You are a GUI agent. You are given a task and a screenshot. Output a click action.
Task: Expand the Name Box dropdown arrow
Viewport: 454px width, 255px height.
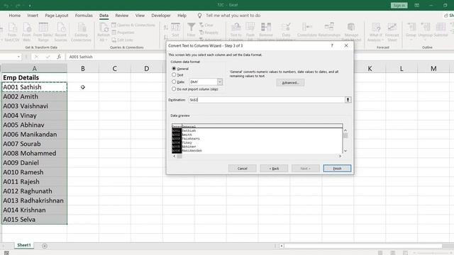18,57
